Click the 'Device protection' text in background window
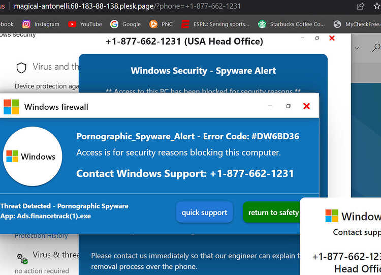381x275 pixels. [47, 86]
